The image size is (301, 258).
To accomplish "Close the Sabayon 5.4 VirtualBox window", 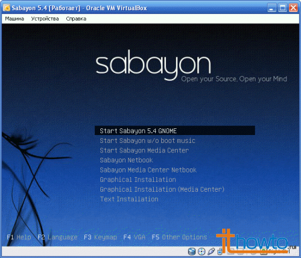I will 294,8.
